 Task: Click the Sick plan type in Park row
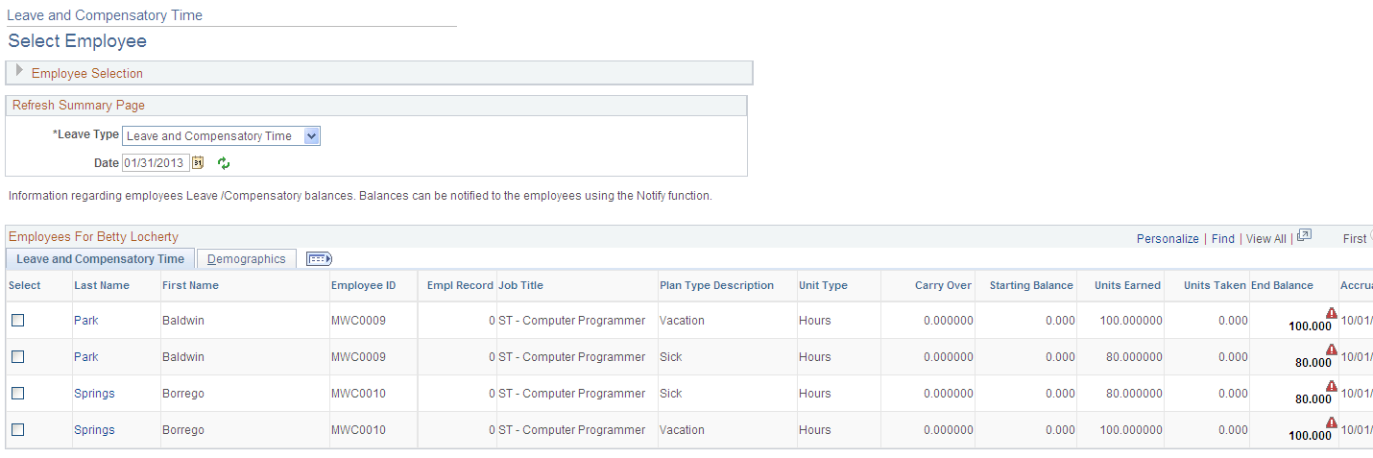(x=671, y=357)
